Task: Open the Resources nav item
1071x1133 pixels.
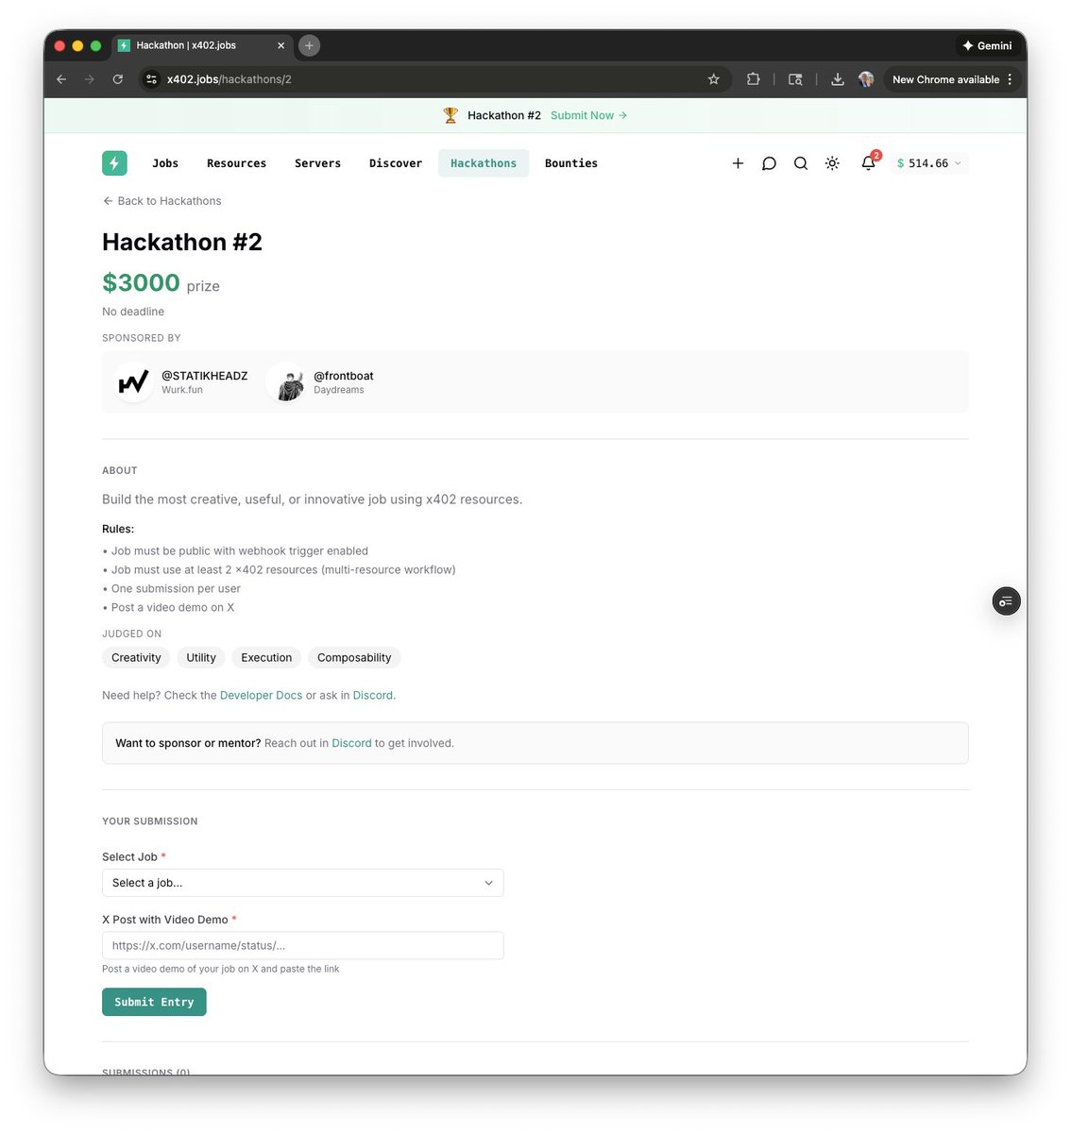Action: pos(236,163)
